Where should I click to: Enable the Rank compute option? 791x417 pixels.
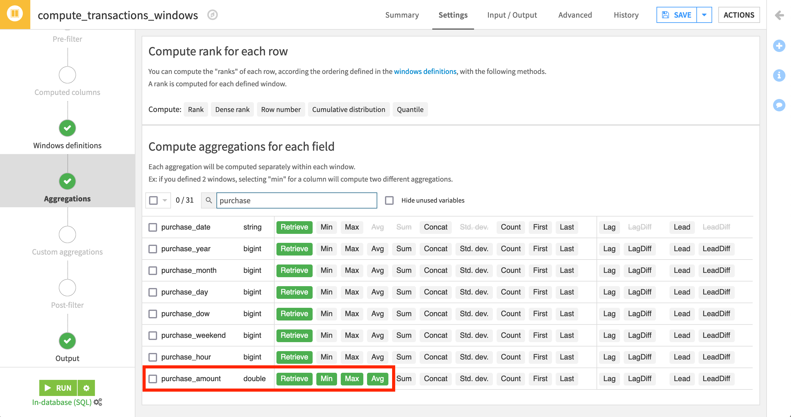coord(196,110)
